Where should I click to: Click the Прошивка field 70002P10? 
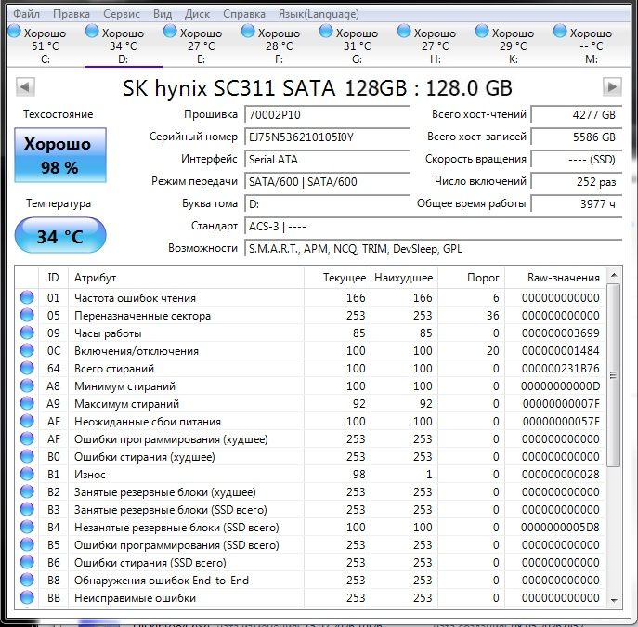click(327, 114)
